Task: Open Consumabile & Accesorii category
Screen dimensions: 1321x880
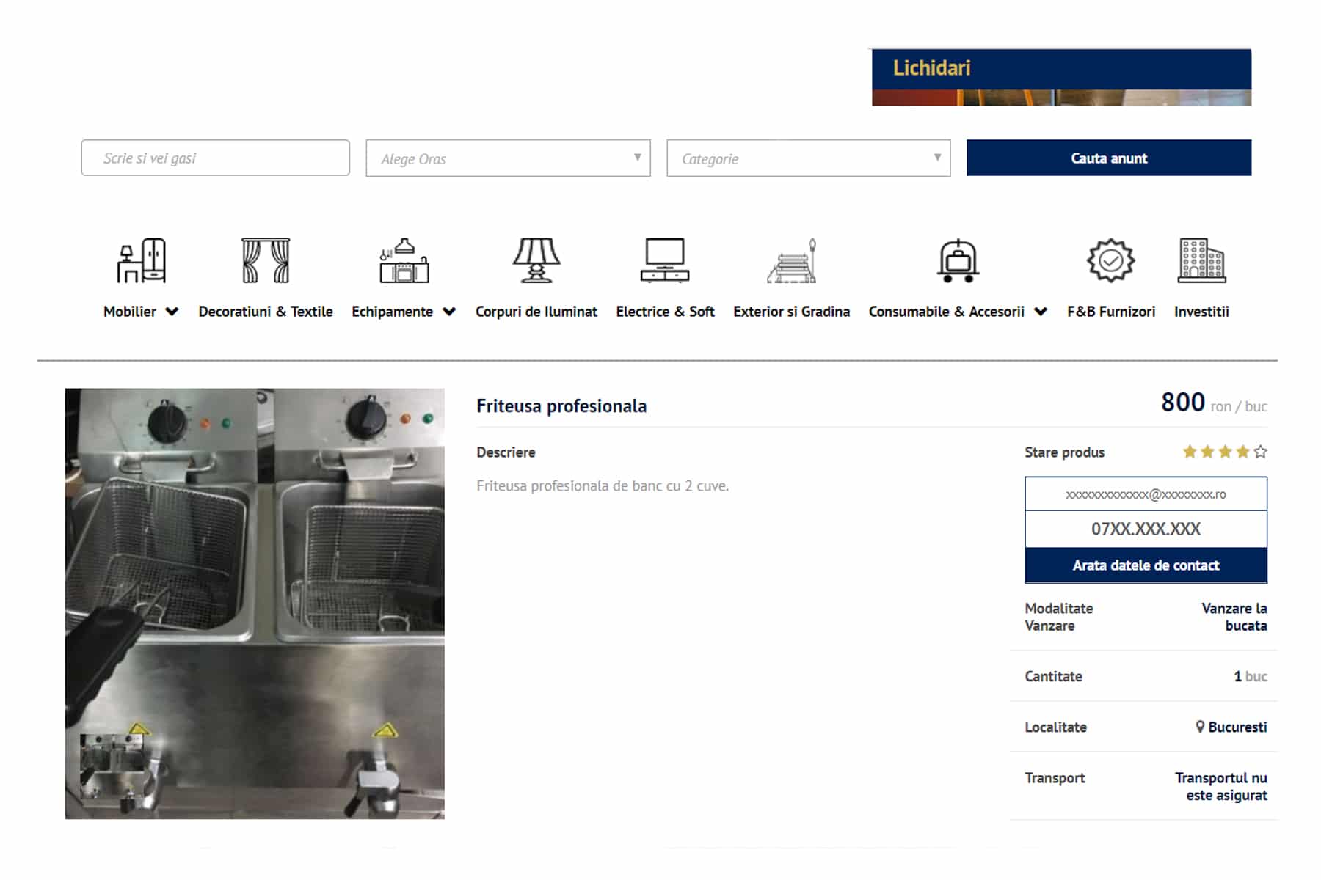Action: click(947, 312)
